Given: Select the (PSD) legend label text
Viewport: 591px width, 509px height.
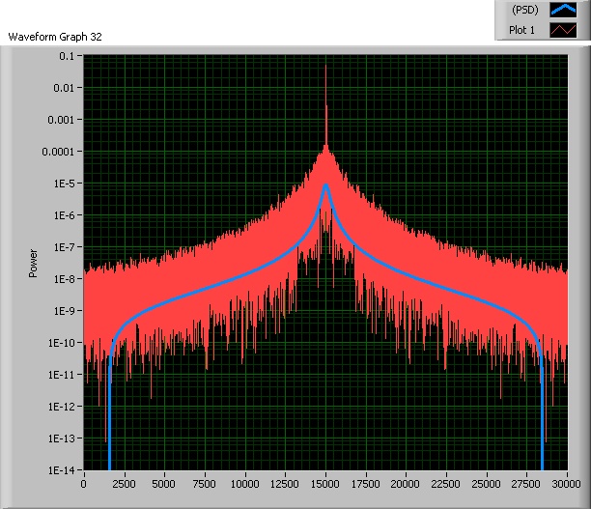Looking at the screenshot, I should click(523, 11).
